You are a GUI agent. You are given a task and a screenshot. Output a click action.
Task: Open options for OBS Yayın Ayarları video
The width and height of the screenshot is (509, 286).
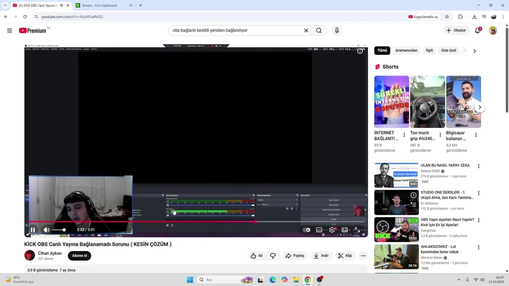(479, 220)
